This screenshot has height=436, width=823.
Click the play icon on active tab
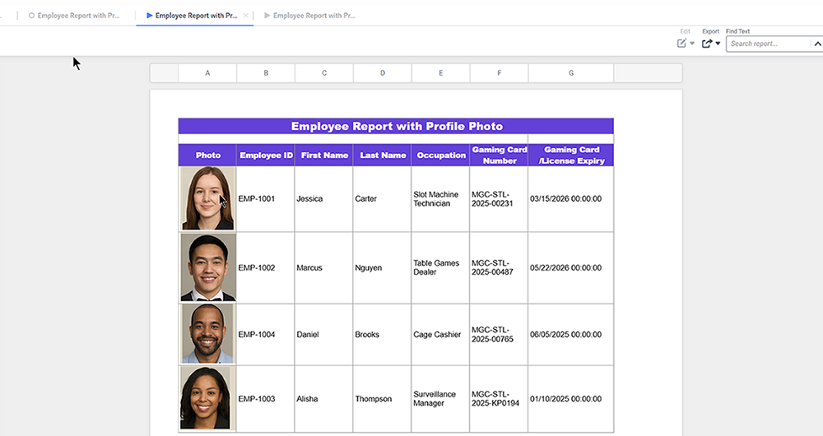[149, 16]
